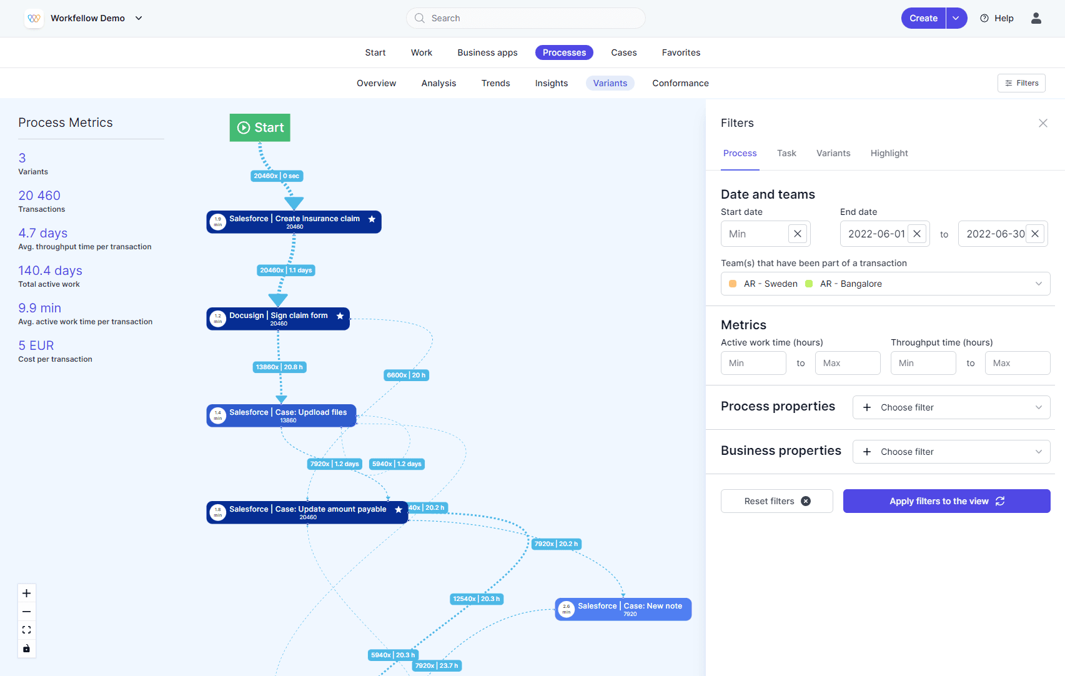Open the Favorites menu item
1065x676 pixels.
(x=681, y=52)
